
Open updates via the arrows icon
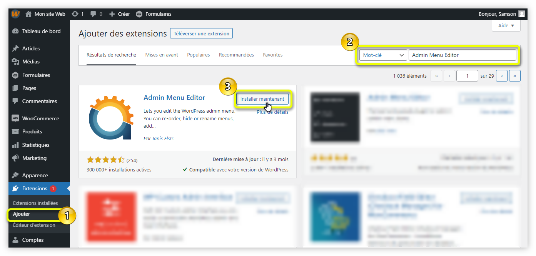(x=75, y=13)
